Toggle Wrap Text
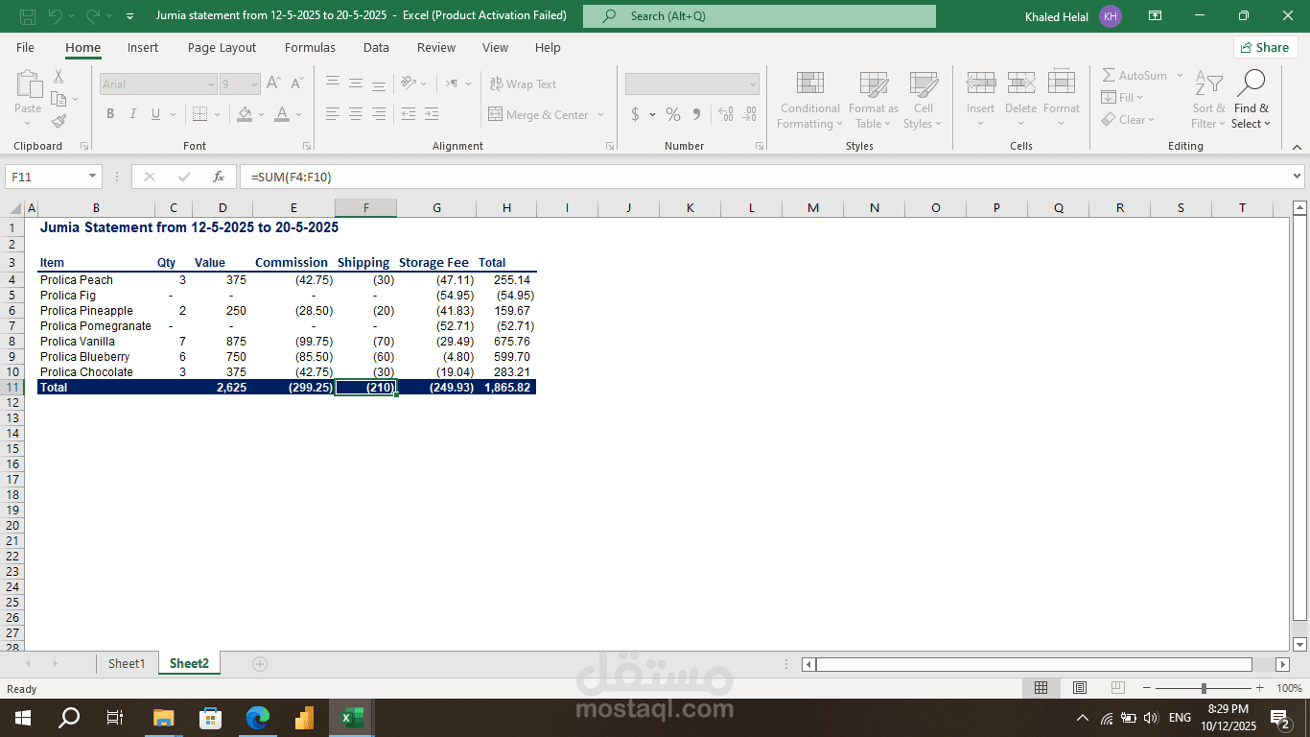Screen dimensions: 1310x737 [x=523, y=84]
